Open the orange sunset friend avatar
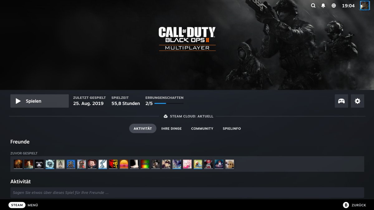Screen dimensions: 374x210 pos(124,164)
